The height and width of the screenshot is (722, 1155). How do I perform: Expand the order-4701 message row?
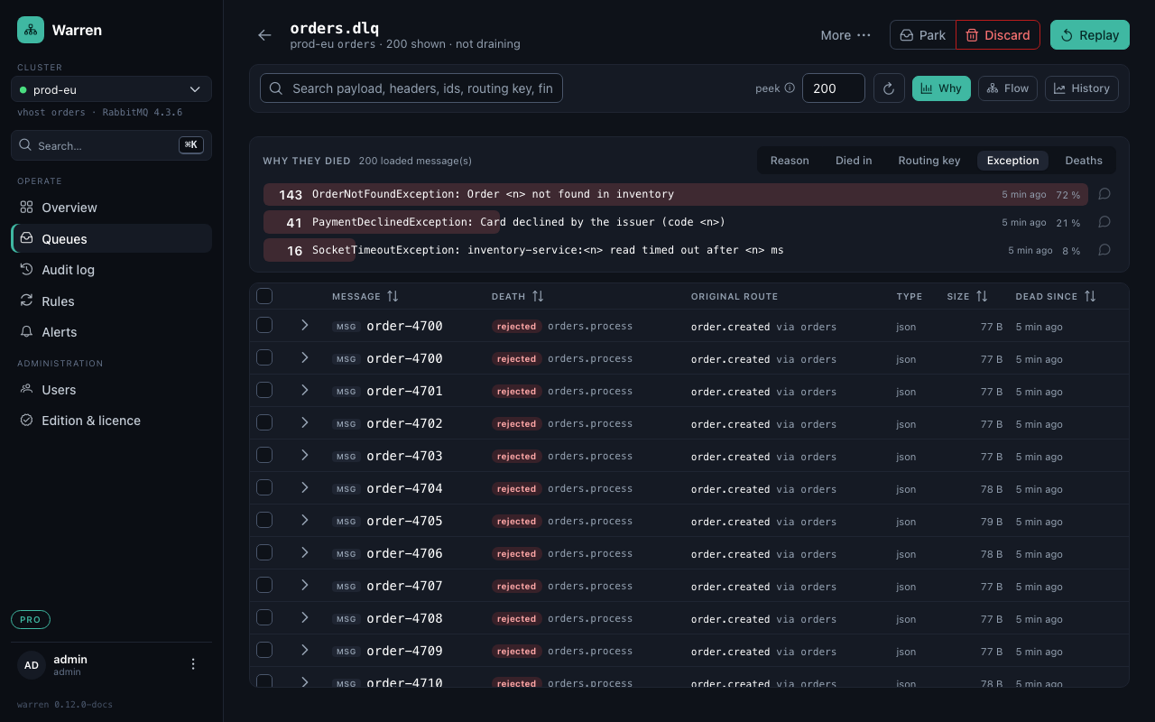[305, 390]
